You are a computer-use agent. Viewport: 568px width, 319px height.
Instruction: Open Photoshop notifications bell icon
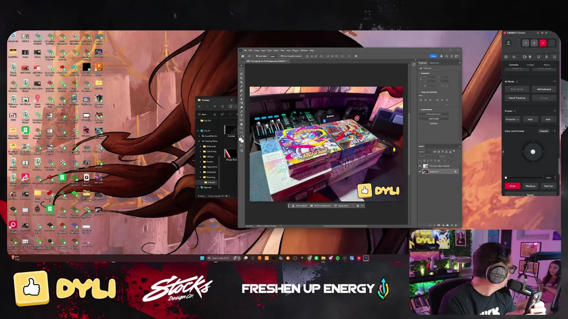pyautogui.click(x=441, y=56)
